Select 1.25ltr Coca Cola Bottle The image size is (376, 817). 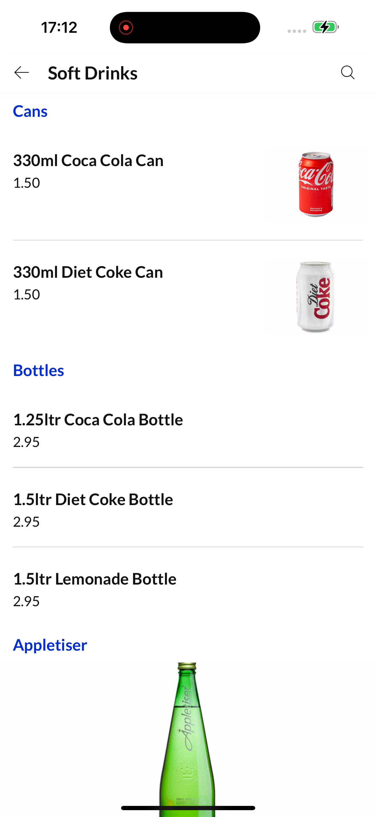pyautogui.click(x=188, y=430)
